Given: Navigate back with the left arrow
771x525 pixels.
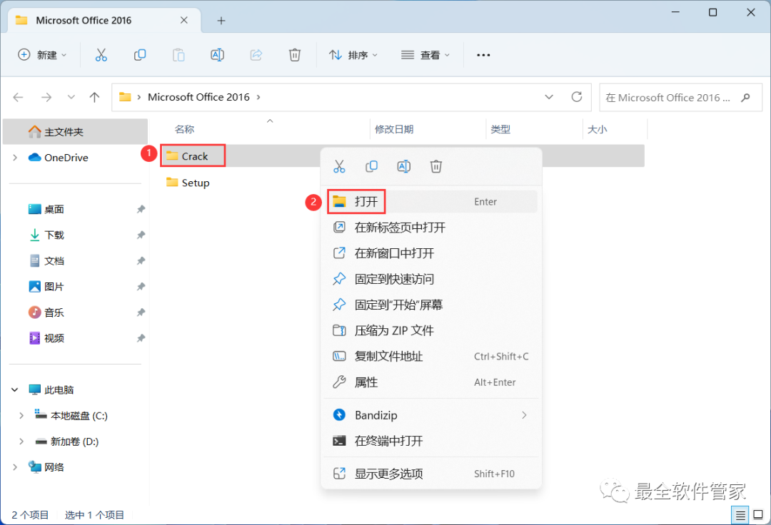Looking at the screenshot, I should point(18,97).
